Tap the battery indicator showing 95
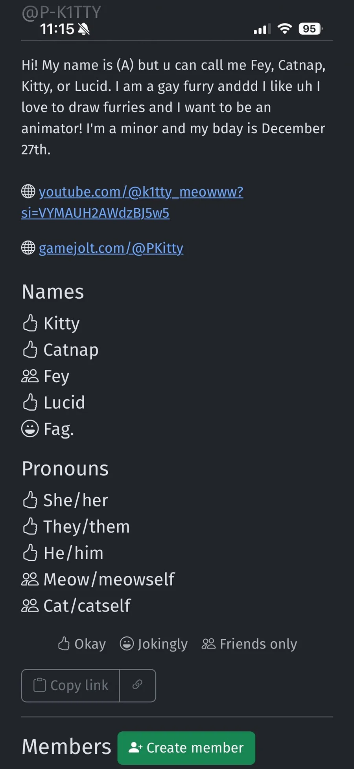This screenshot has height=769, width=354. tap(310, 29)
